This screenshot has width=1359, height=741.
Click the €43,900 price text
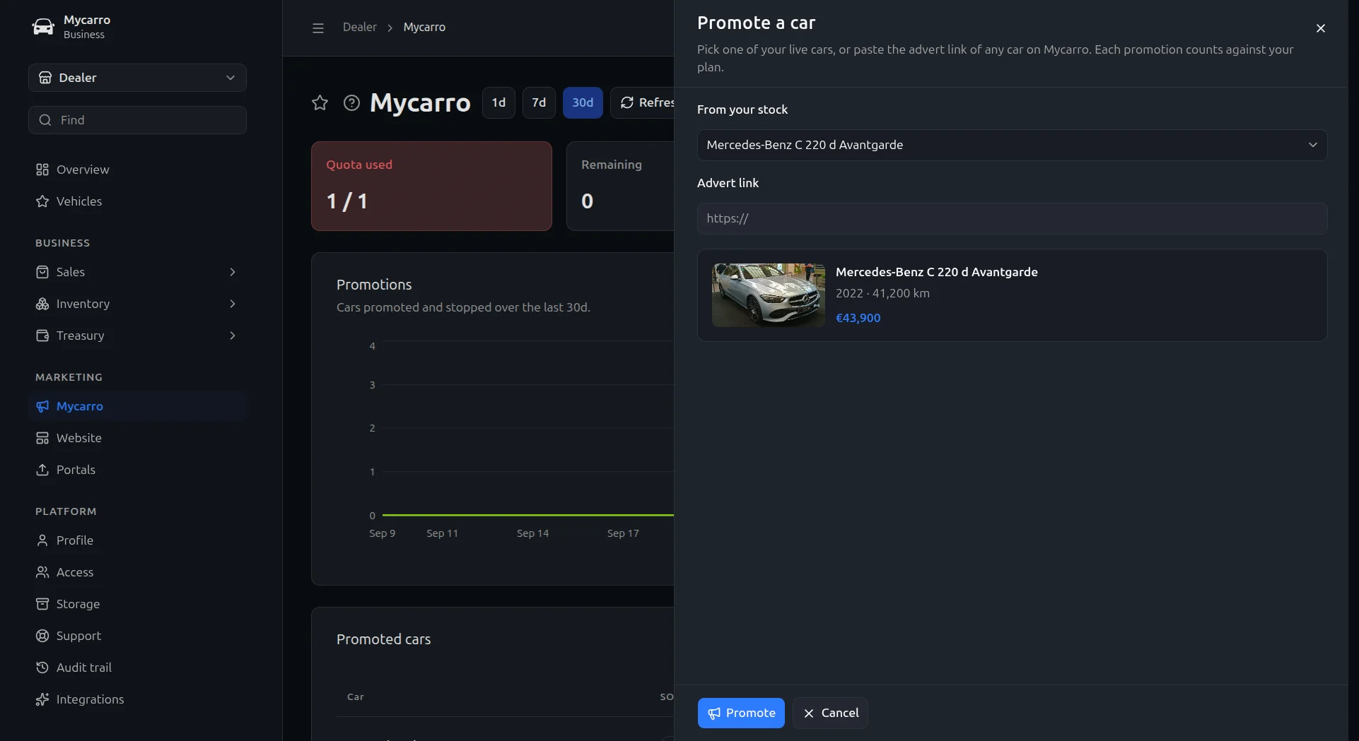click(x=858, y=318)
